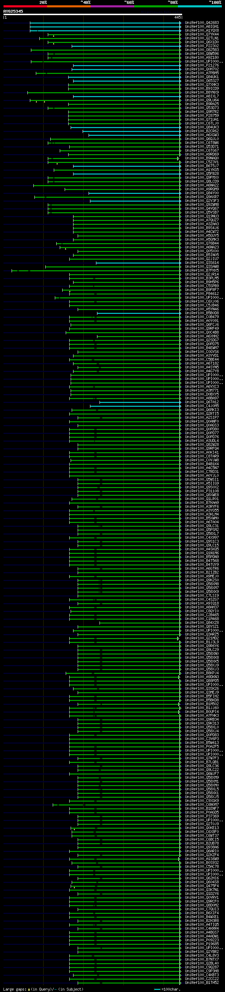The width and height of the screenshot is (225, 992).
Task: Click the white AV625345 query bar
Action: [93, 14]
